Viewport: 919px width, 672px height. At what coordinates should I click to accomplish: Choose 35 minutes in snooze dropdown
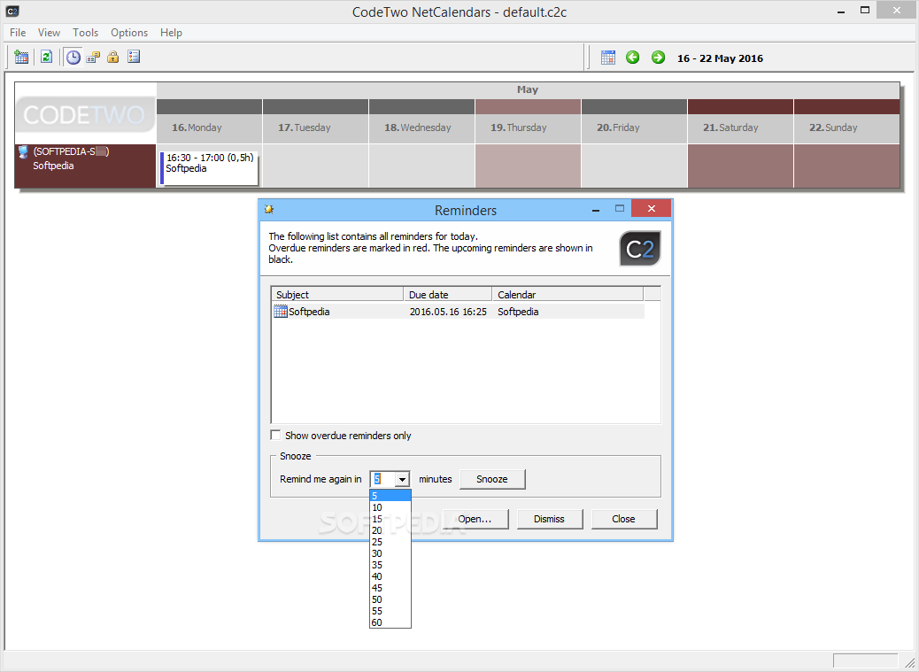click(390, 565)
